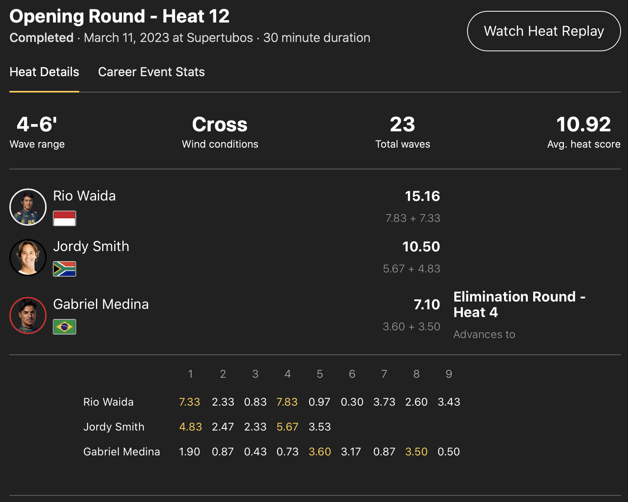Switch to the Career Event Stats tab
Image resolution: width=628 pixels, height=502 pixels.
[151, 72]
